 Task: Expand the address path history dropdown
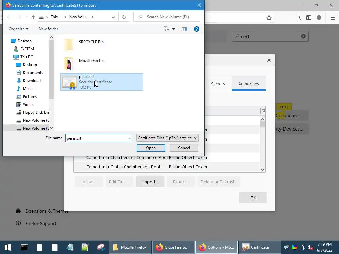113,17
